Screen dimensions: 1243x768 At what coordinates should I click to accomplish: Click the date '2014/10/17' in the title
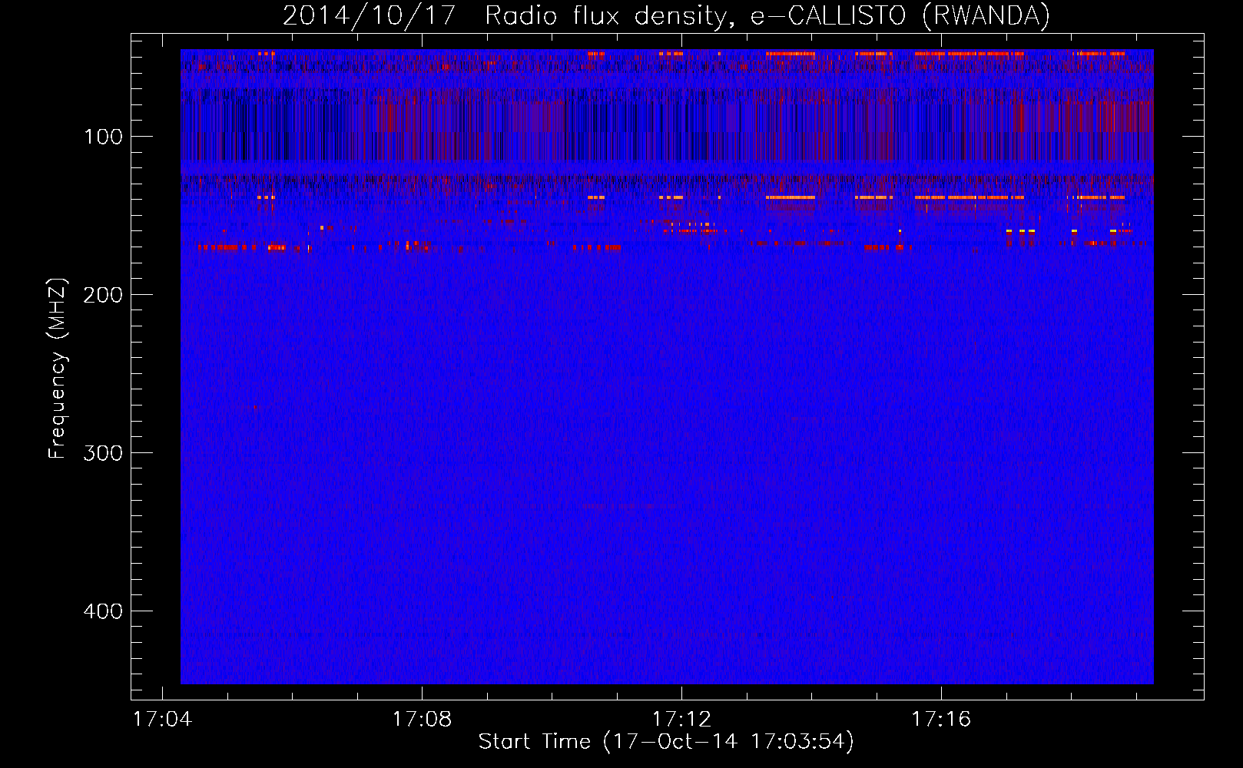click(x=370, y=16)
